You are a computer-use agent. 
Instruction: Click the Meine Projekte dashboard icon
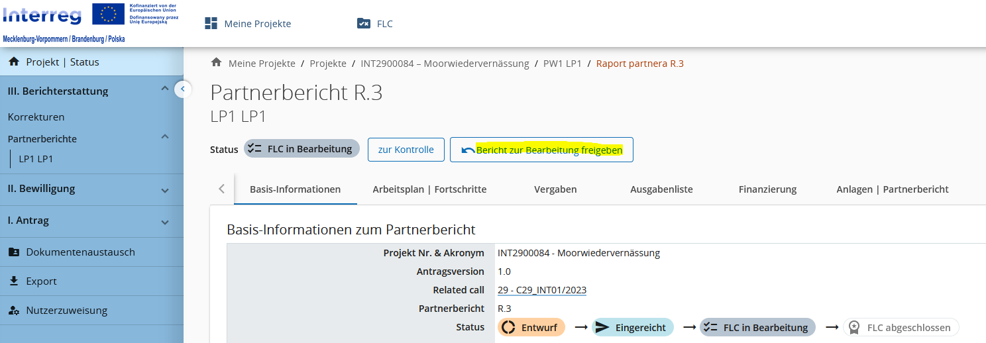click(x=211, y=24)
